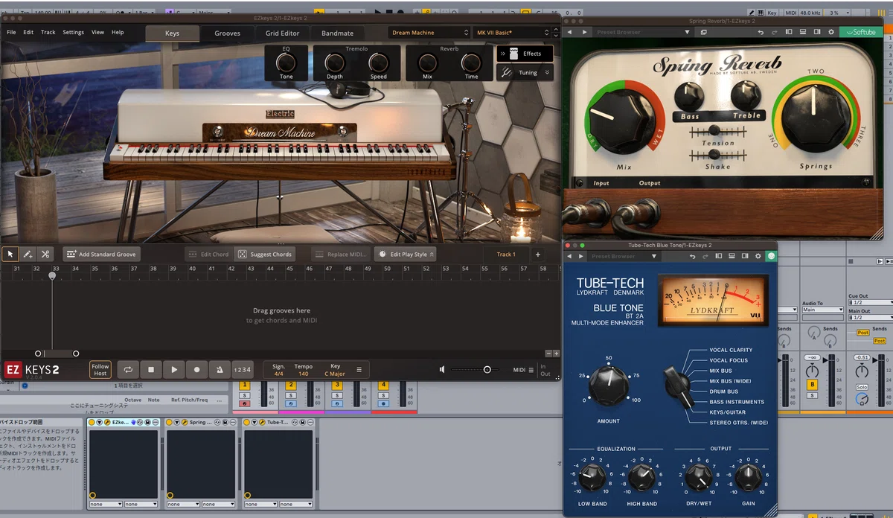Click the timeline zoom-in plus button
Image resolution: width=893 pixels, height=518 pixels.
[556, 354]
